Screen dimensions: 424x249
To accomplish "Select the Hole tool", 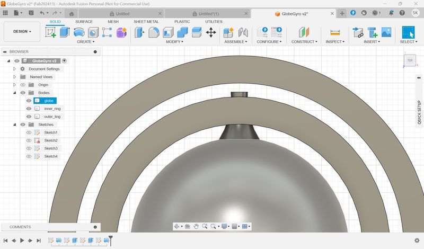I will click(x=93, y=32).
